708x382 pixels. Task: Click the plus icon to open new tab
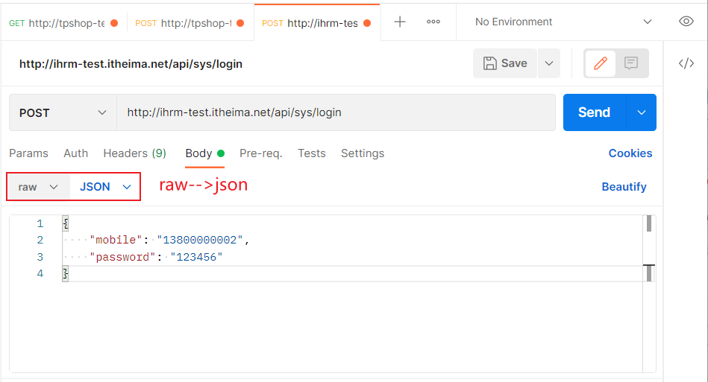click(400, 22)
